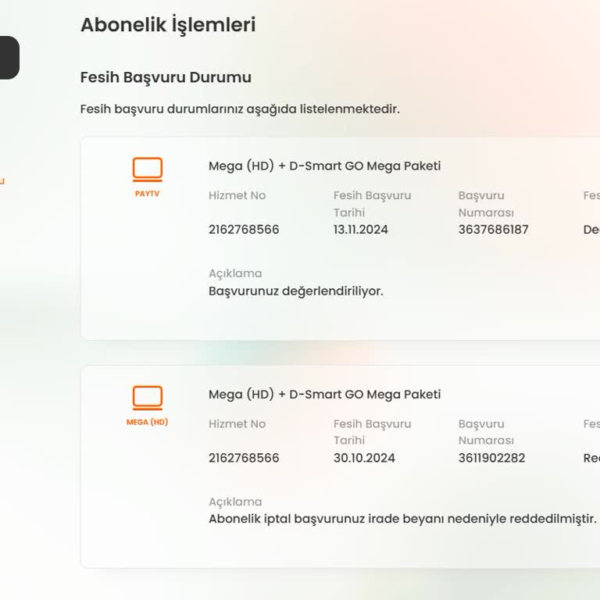Click the cancellation date 13.11.2024
Viewport: 600px width, 600px height.
click(360, 230)
